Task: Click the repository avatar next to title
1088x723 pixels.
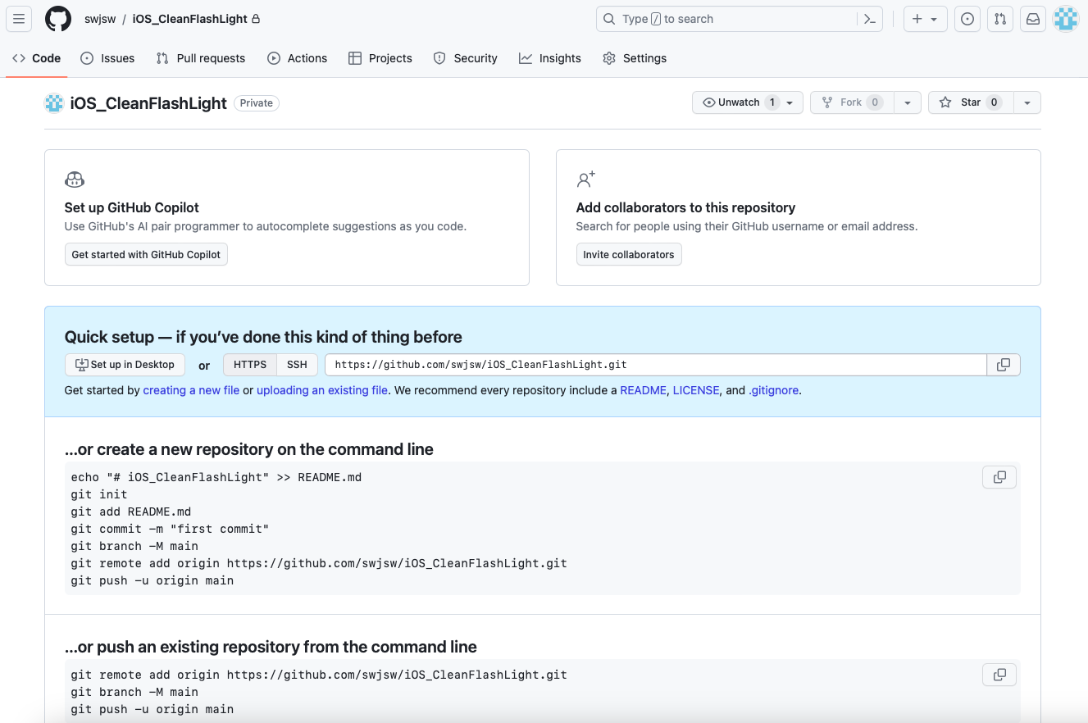Action: (54, 103)
